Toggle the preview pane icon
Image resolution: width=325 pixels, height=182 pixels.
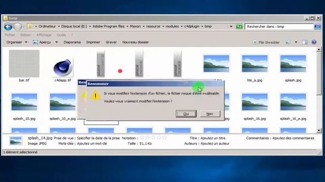click(305, 42)
